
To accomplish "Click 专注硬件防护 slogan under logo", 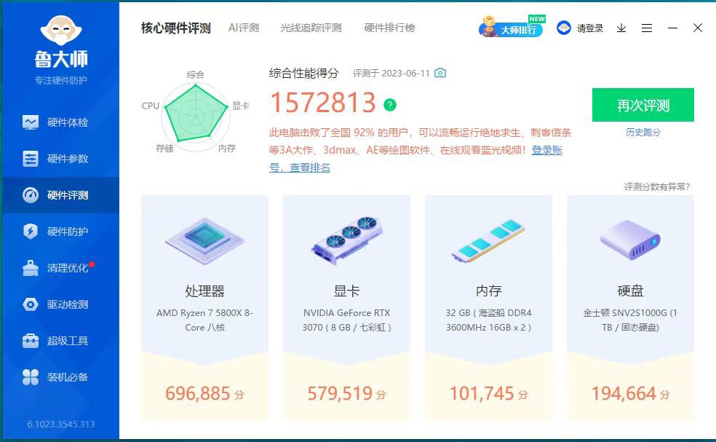I will click(60, 80).
